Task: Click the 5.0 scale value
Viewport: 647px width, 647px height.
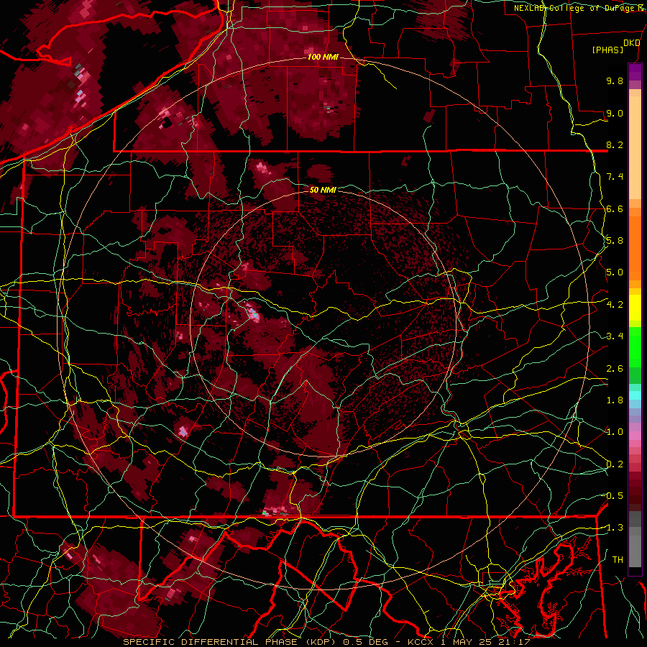Action: tap(615, 272)
